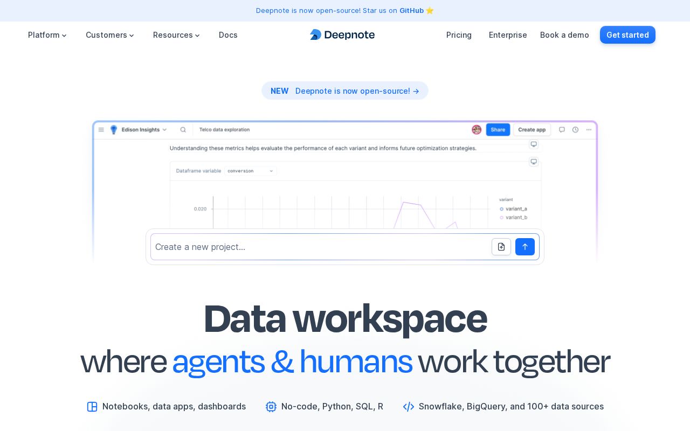The image size is (690, 431).
Task: Open comments via the chat bubble icon
Action: click(562, 130)
